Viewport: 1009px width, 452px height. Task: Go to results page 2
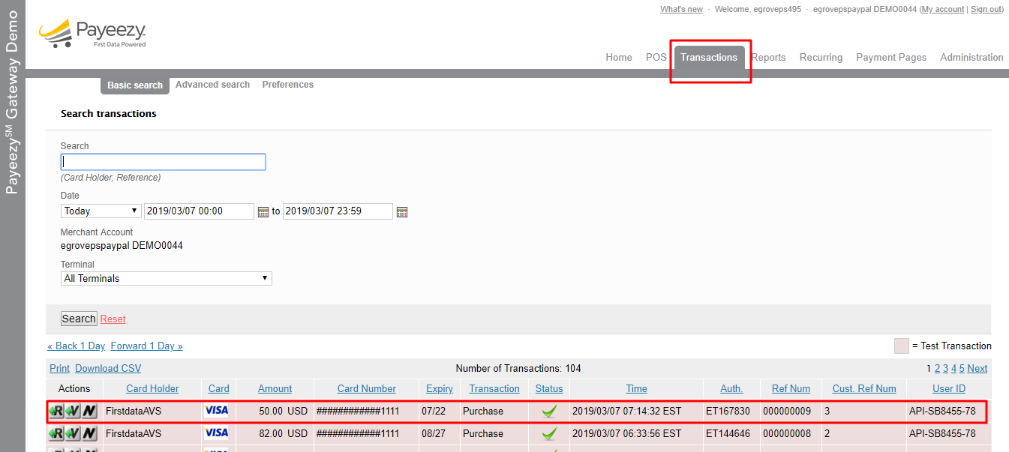tap(937, 368)
